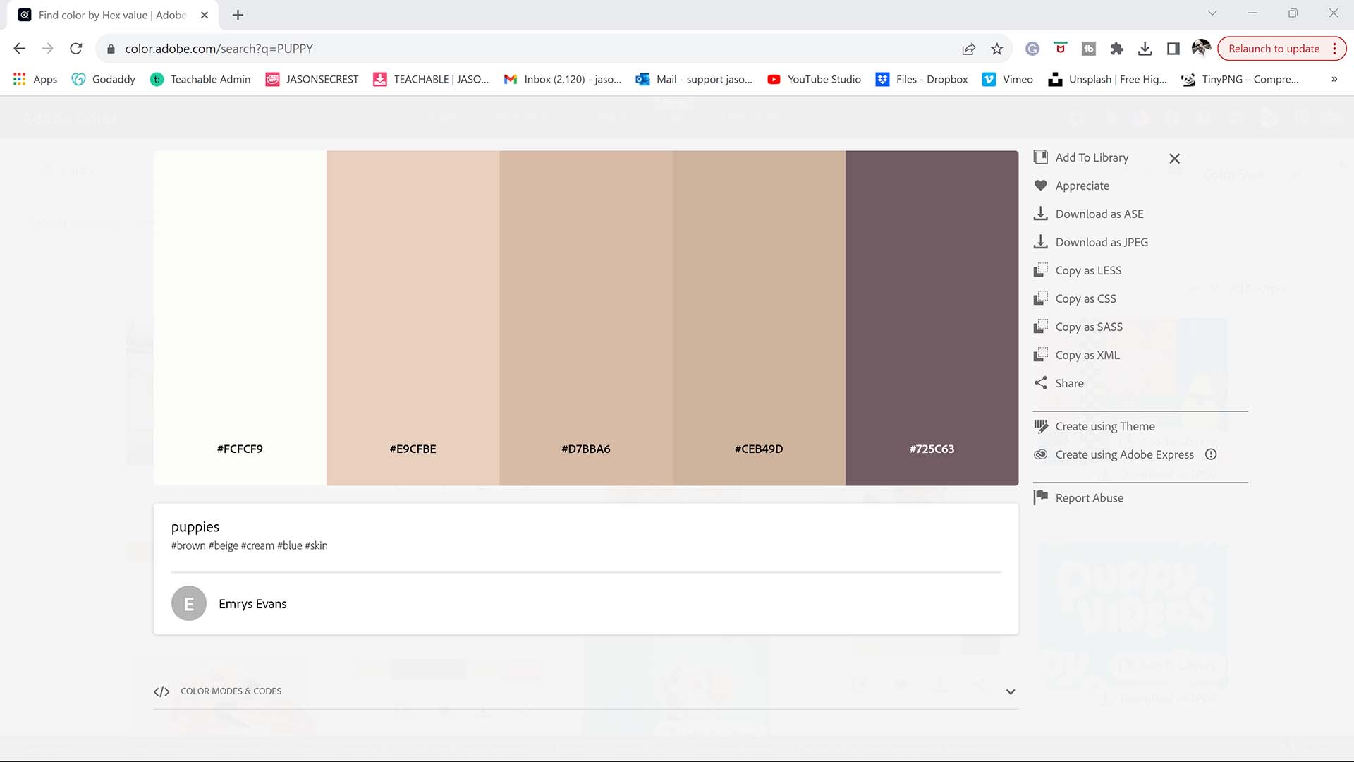Choose Copy as XML option

click(x=1087, y=355)
